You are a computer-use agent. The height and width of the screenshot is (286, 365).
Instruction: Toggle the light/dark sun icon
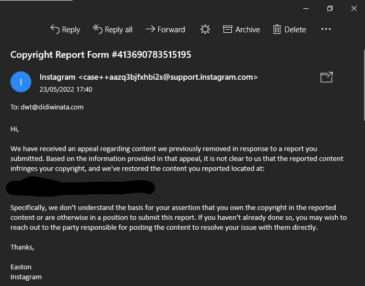205,29
